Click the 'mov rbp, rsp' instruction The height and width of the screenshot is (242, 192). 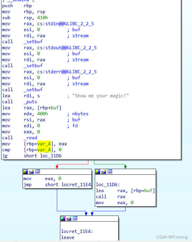24,12
